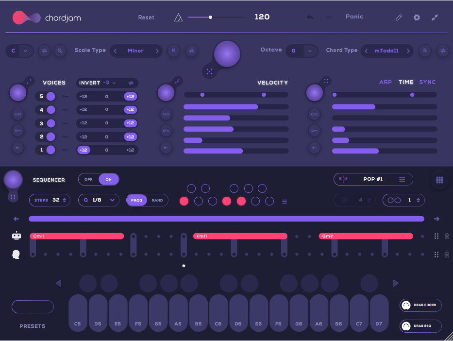453x341 pixels.
Task: Switch to the SYNC tab
Action: tap(427, 83)
